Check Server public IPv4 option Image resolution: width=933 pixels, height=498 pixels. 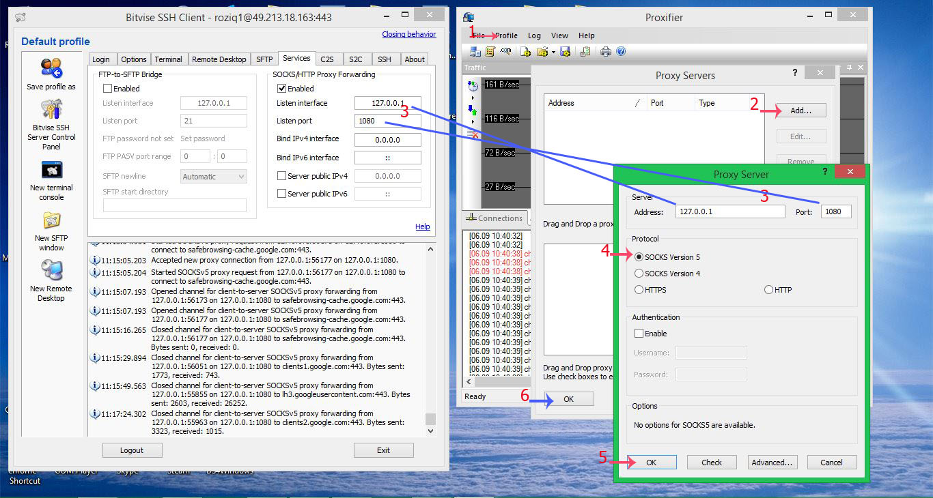pos(281,176)
